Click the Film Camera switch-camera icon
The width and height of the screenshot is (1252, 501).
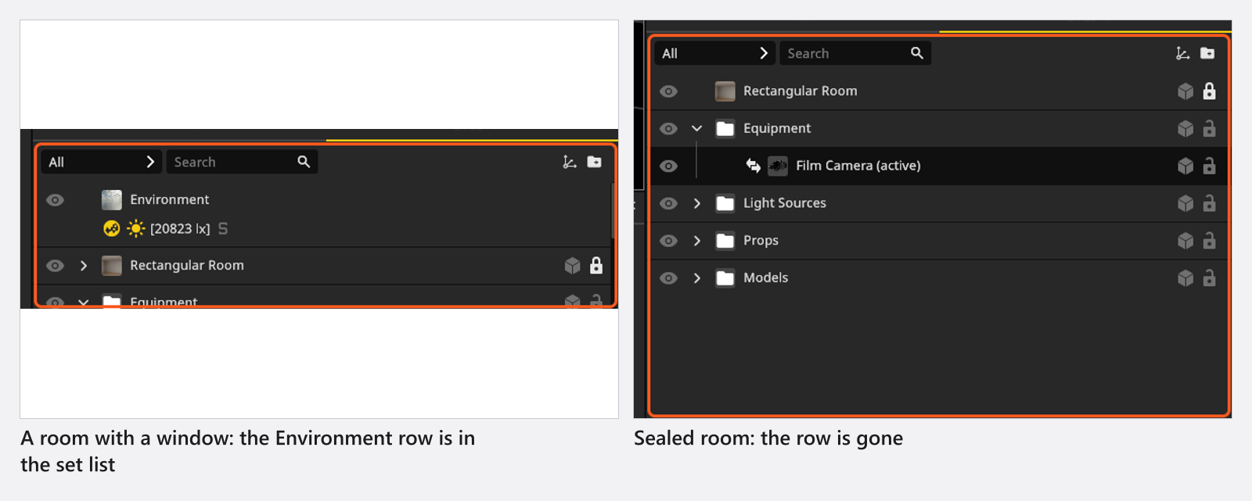point(753,166)
